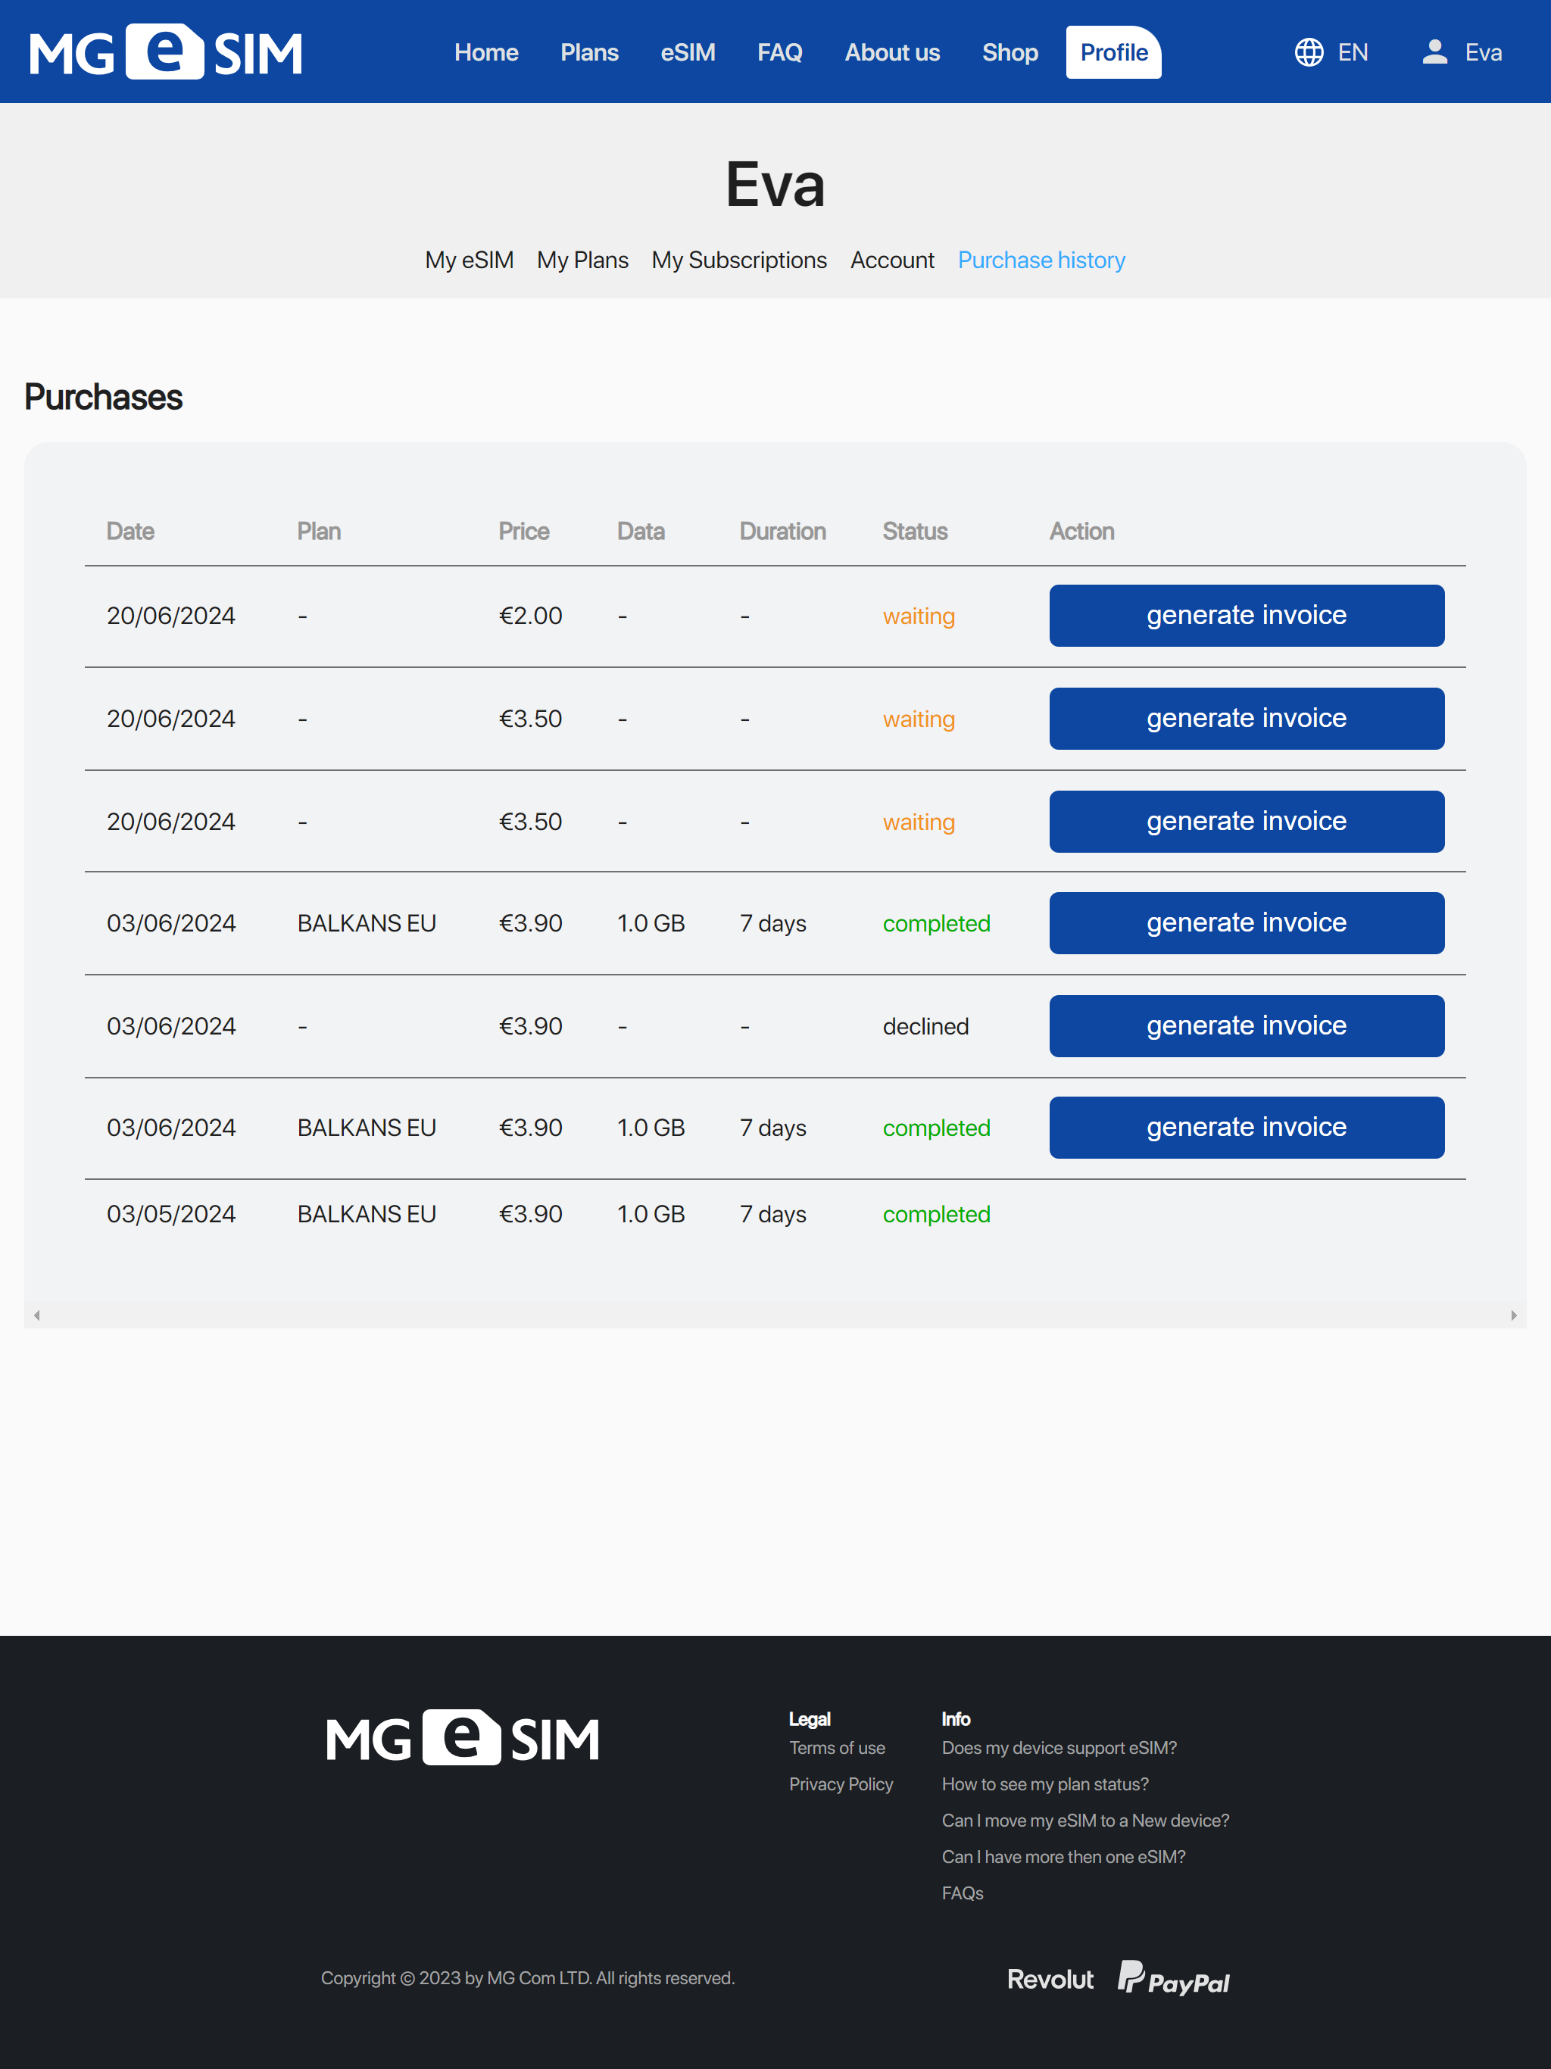Click BALKANS EU in 03/05/2024 row
This screenshot has width=1551, height=2069.
pos(367,1214)
